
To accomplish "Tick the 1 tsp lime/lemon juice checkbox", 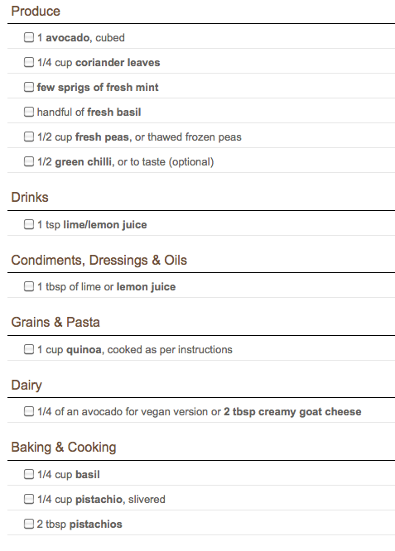I will (29, 224).
